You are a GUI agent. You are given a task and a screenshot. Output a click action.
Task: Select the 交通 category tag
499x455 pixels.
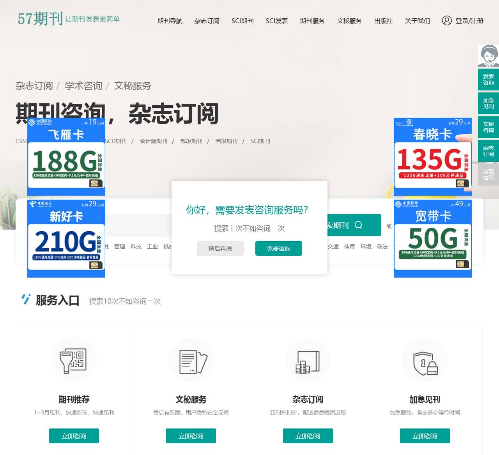(x=333, y=246)
